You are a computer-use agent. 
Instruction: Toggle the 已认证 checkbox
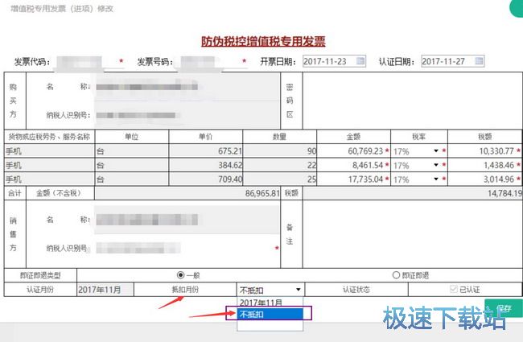click(453, 289)
